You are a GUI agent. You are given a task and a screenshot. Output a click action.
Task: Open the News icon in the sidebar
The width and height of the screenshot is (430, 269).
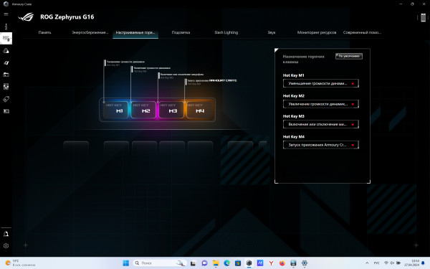point(6,111)
